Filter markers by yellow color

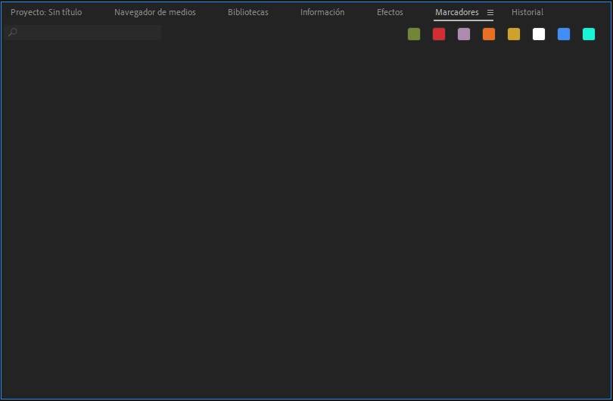[514, 34]
